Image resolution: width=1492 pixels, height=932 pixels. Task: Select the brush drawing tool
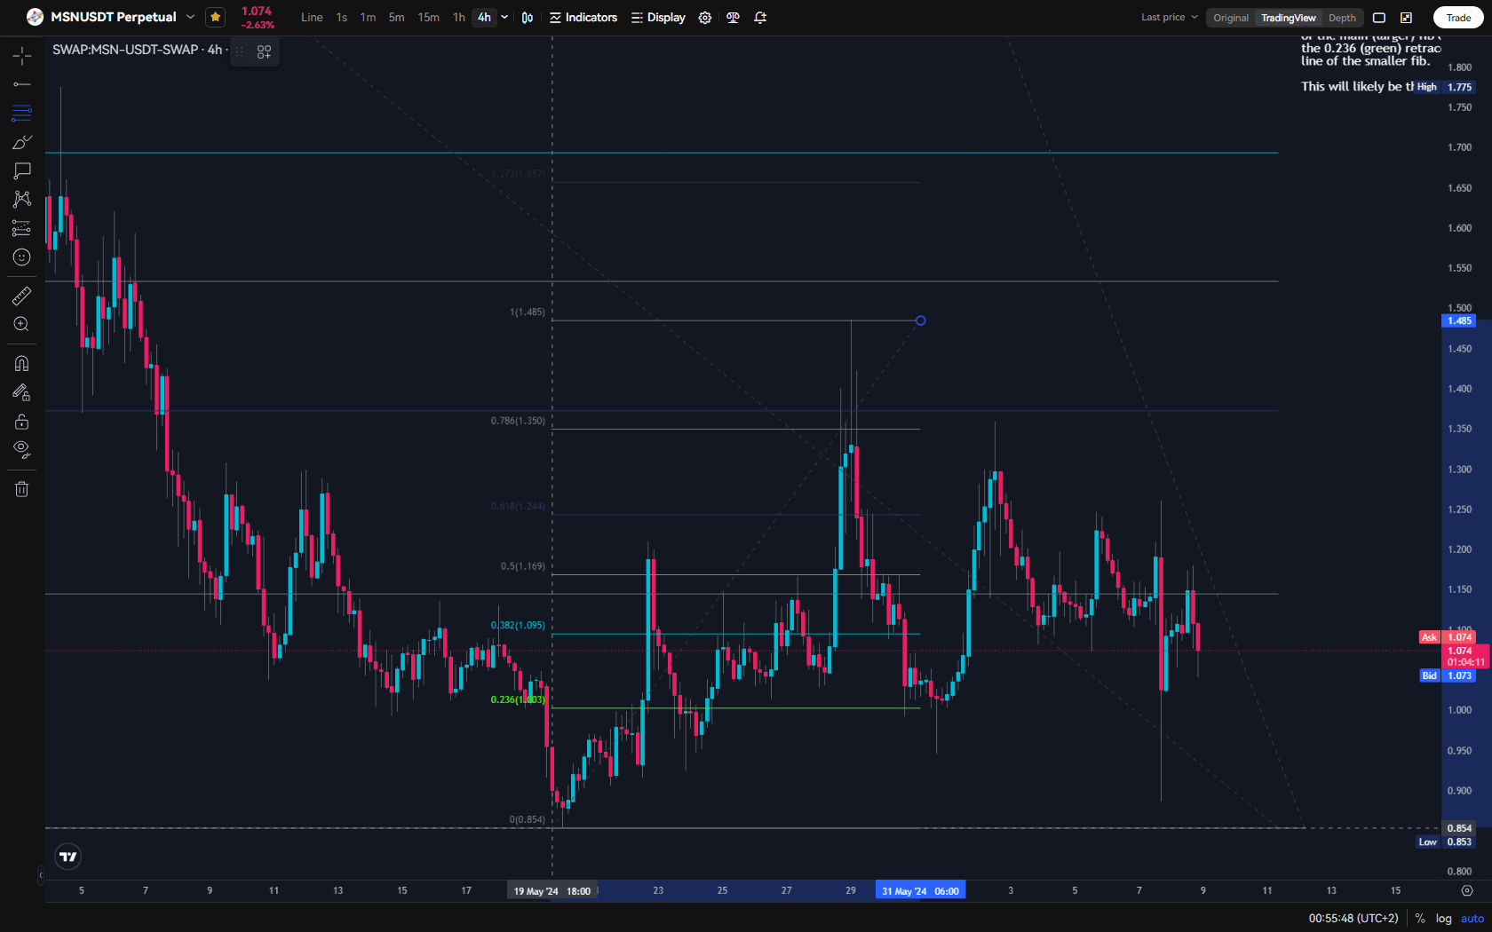22,142
